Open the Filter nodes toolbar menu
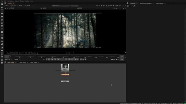 [2, 20]
